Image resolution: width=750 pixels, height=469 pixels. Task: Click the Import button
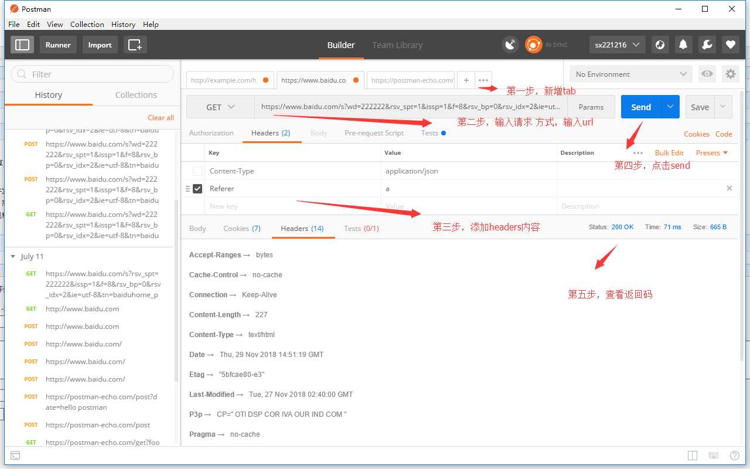pyautogui.click(x=100, y=45)
